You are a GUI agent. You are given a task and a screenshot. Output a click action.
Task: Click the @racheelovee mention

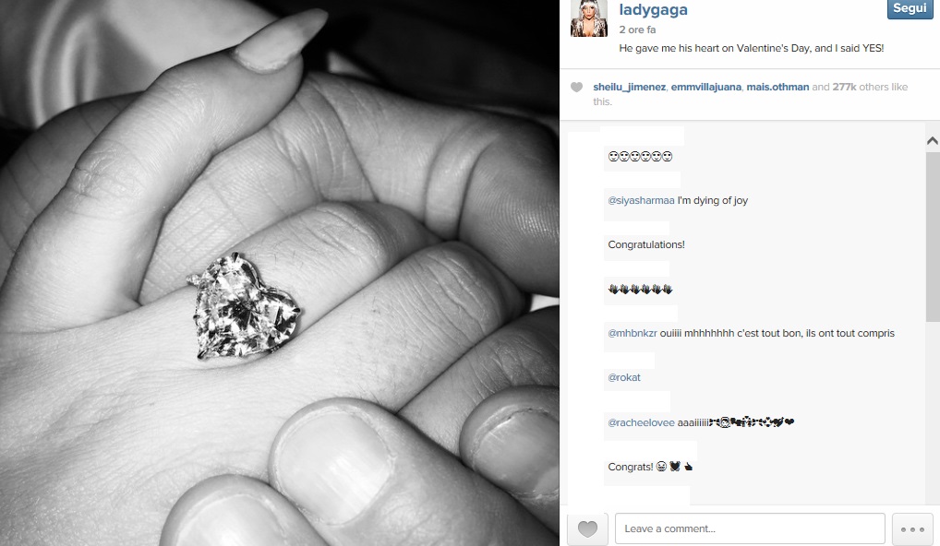pos(641,422)
